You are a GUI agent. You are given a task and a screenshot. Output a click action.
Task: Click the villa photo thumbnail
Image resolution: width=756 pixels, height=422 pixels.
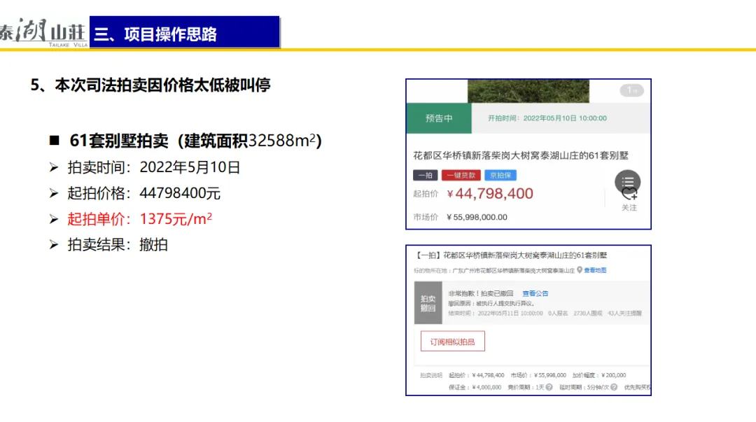(x=528, y=91)
